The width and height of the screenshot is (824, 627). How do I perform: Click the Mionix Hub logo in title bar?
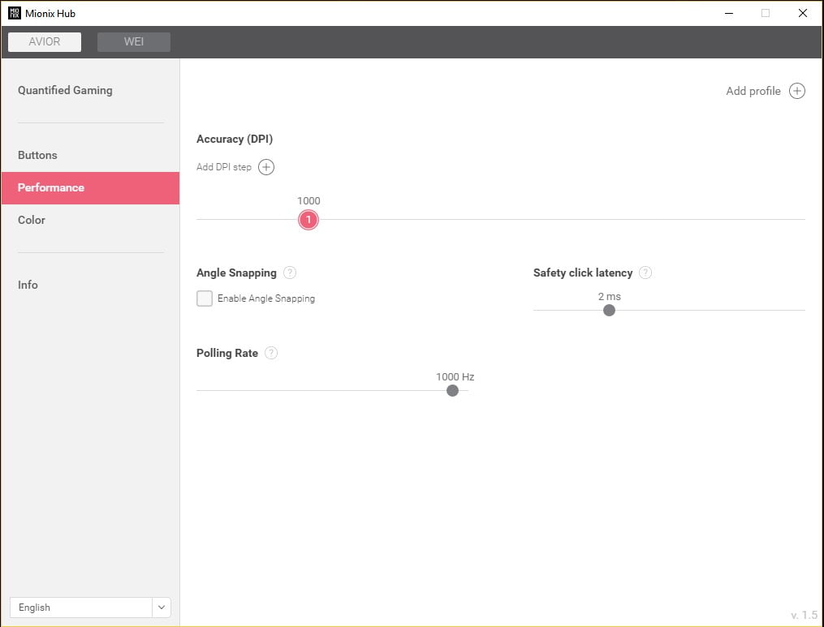14,13
